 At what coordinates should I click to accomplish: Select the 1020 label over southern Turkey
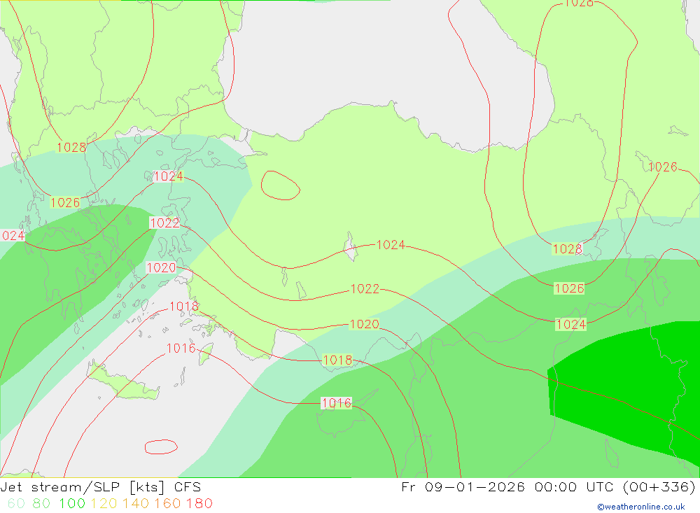pyautogui.click(x=364, y=324)
